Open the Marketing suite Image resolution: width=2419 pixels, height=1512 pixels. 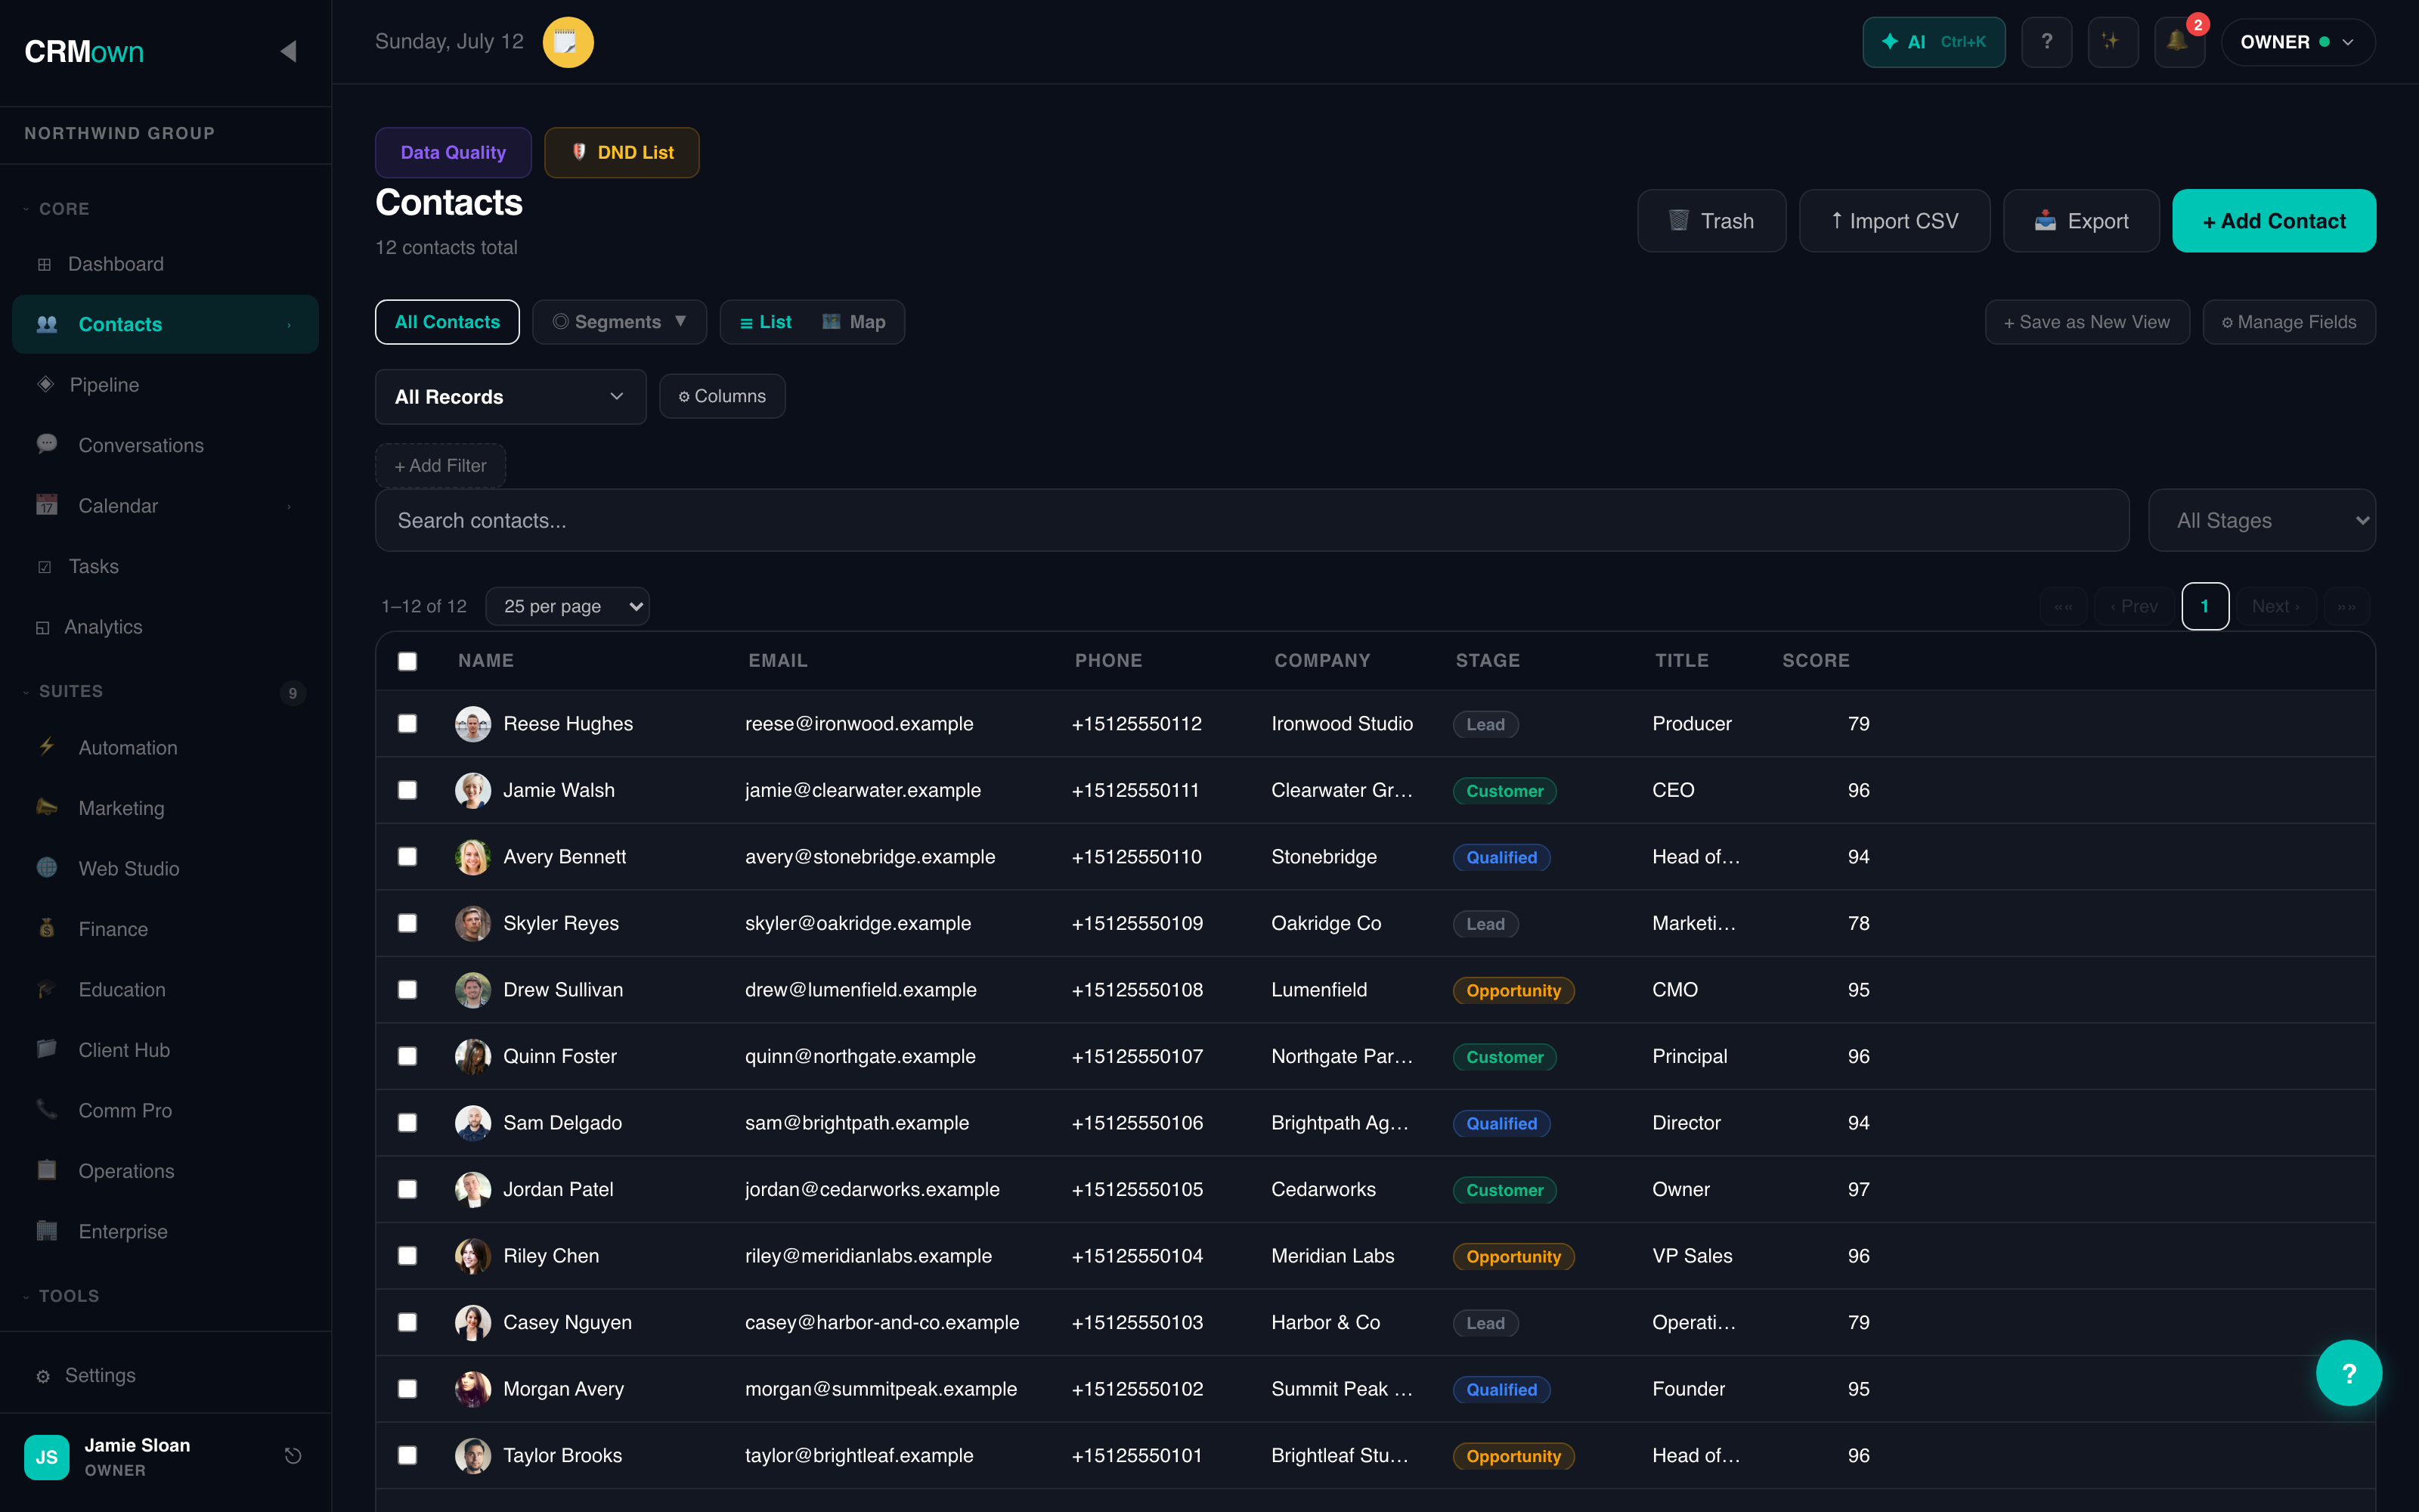165,808
